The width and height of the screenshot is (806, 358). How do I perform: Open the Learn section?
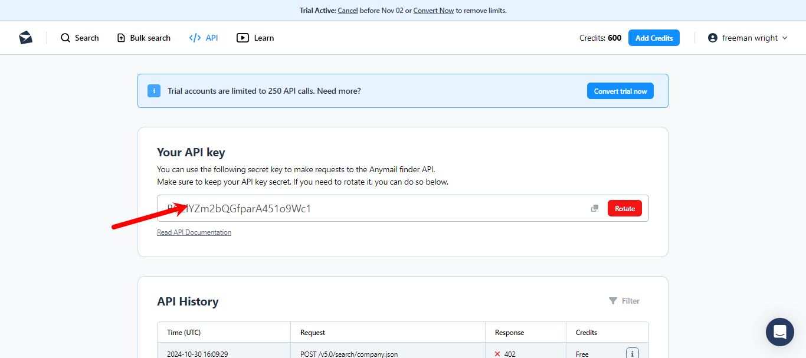[x=255, y=38]
